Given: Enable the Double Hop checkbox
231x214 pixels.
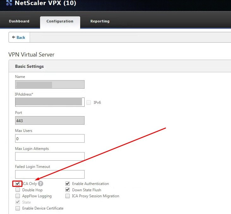Looking at the screenshot, I should coord(18,190).
